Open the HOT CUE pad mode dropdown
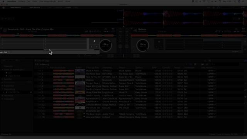This screenshot has width=247, height=139. coord(5,53)
